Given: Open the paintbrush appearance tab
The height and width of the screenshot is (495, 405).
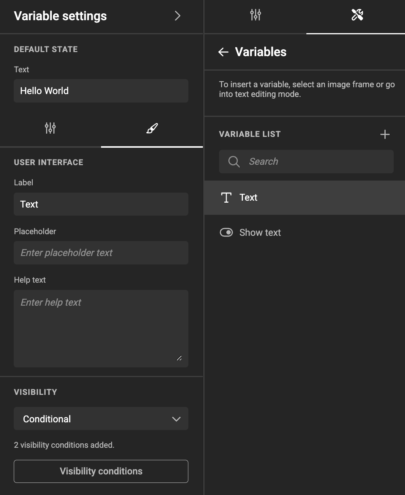Looking at the screenshot, I should click(152, 128).
